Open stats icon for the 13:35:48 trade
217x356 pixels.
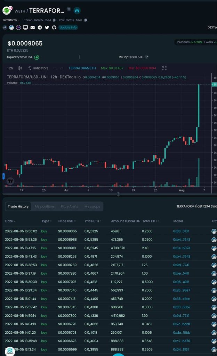point(214,341)
